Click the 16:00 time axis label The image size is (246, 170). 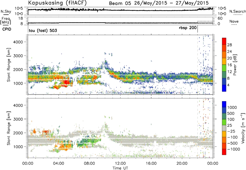tap(151, 164)
